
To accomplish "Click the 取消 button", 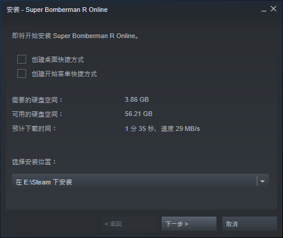I will point(250,224).
